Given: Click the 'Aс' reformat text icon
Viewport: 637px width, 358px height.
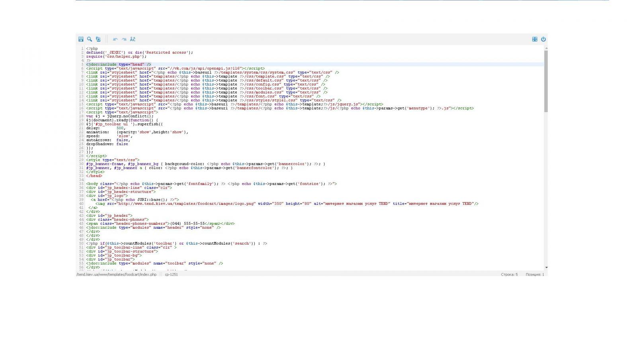Looking at the screenshot, I should (x=133, y=39).
